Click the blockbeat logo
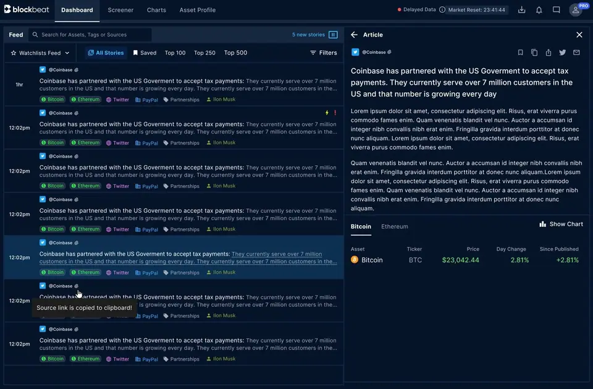 coord(27,9)
